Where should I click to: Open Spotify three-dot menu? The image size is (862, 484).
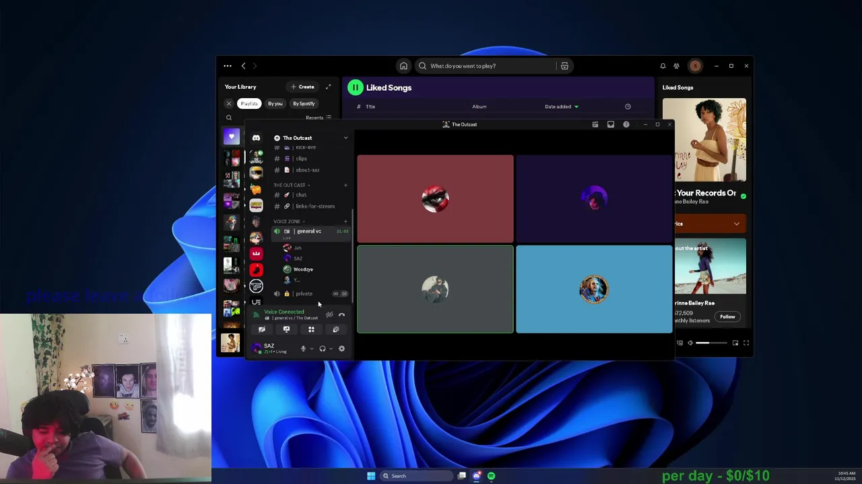click(228, 66)
